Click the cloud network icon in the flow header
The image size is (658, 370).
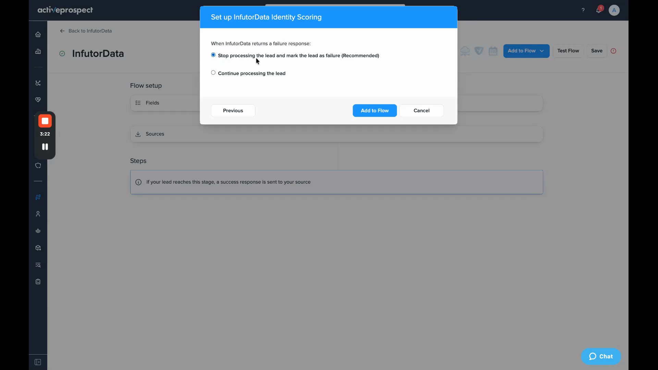pos(465,51)
